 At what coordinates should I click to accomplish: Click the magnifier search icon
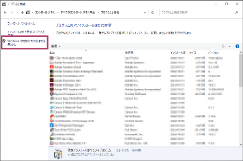point(237,13)
